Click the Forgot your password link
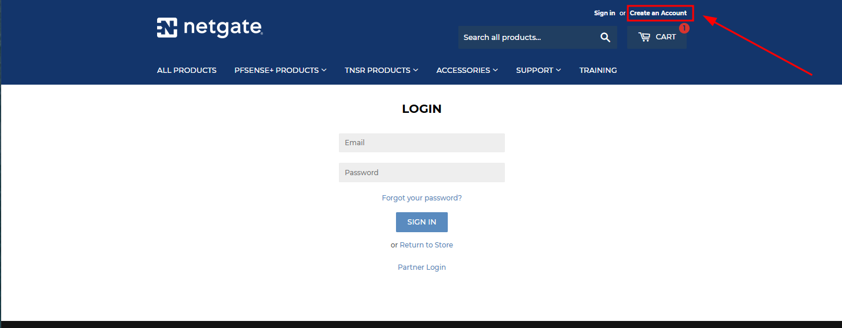842x328 pixels. [422, 198]
